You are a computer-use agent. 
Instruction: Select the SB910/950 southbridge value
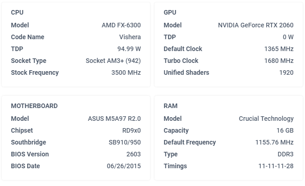tap(124, 142)
